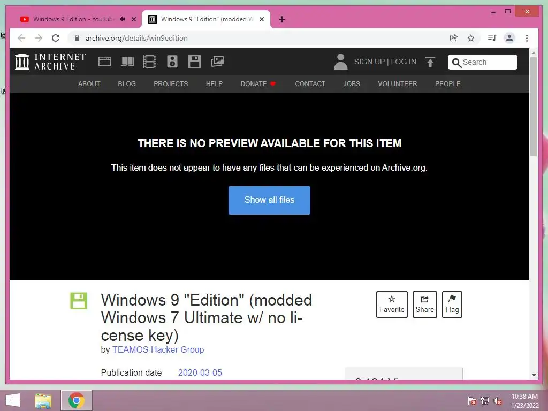The width and height of the screenshot is (548, 411).
Task: Click the network tray icon
Action: (485, 401)
